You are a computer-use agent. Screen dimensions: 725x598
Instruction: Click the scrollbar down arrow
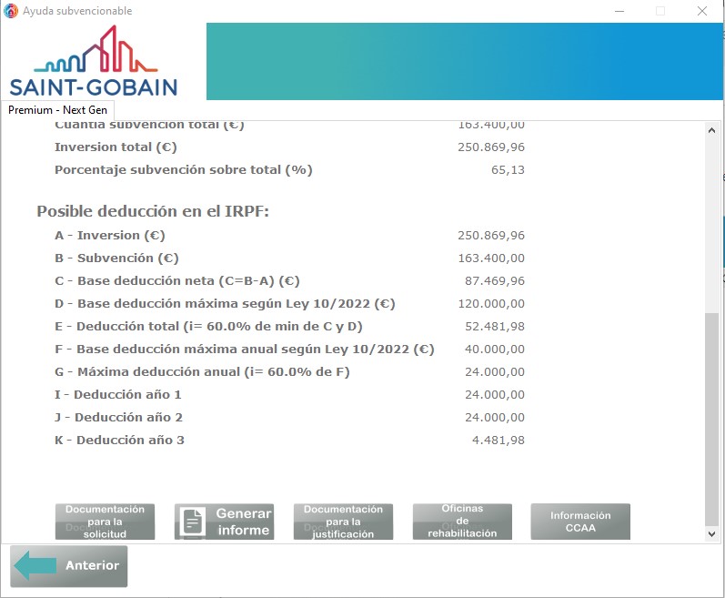[711, 534]
